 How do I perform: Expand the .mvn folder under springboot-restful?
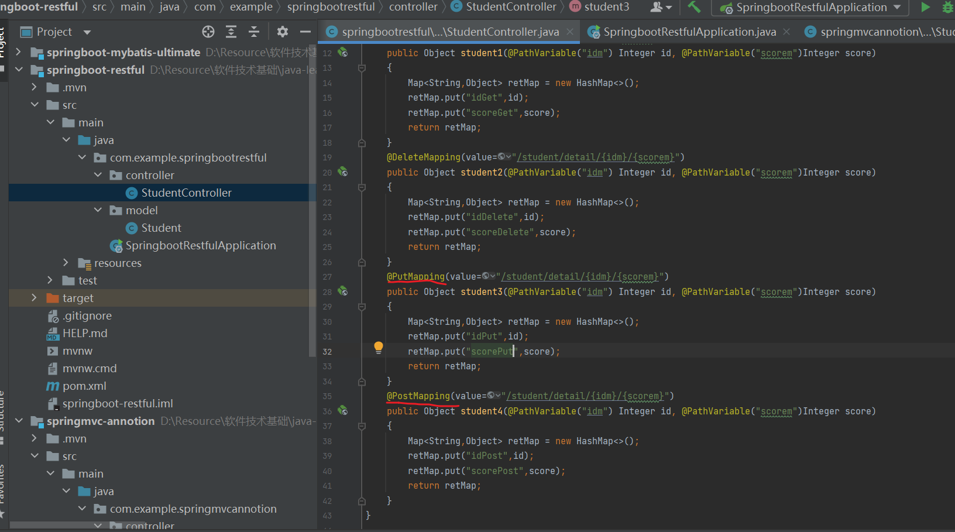[x=34, y=87]
